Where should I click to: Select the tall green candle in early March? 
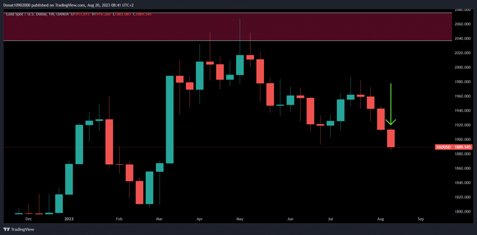click(x=170, y=119)
